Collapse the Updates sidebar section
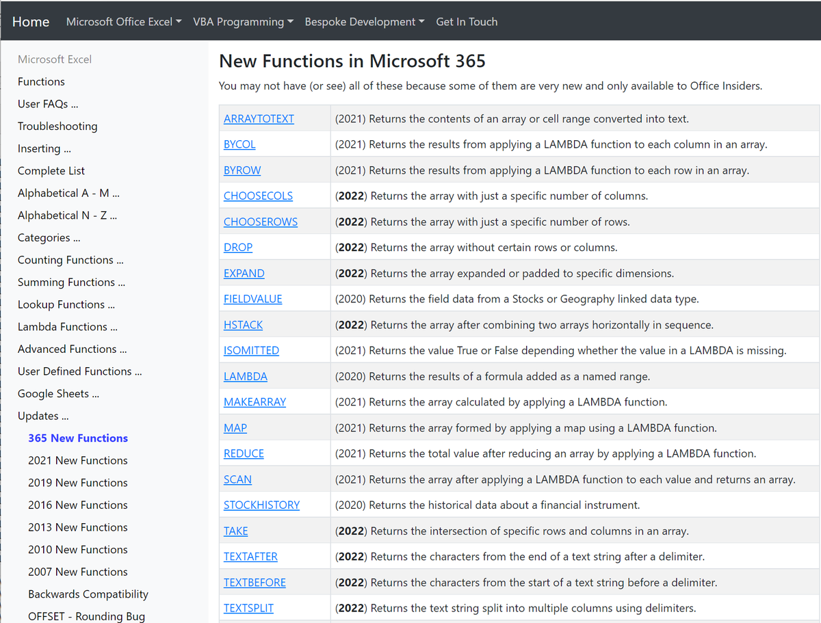Viewport: 821px width, 623px height. [x=43, y=416]
